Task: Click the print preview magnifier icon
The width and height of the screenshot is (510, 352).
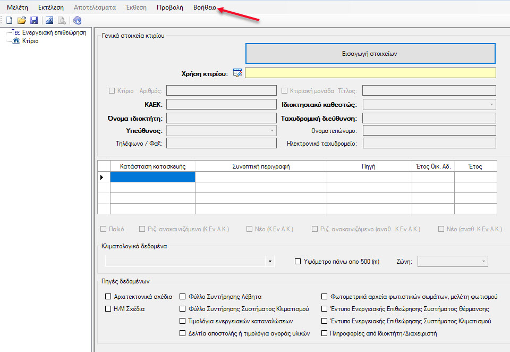Action: 62,21
